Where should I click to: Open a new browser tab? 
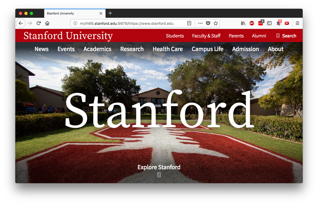110,13
